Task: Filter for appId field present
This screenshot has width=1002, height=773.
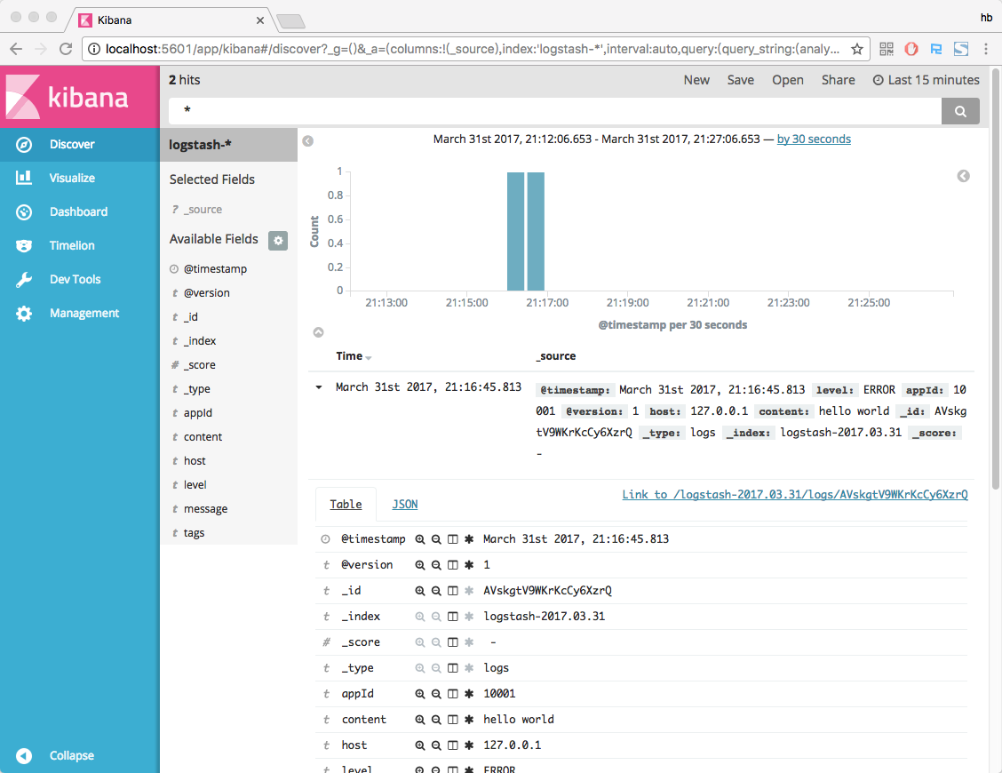Action: [x=469, y=694]
